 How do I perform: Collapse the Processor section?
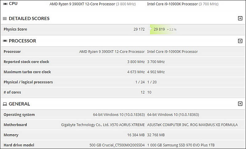240,41
